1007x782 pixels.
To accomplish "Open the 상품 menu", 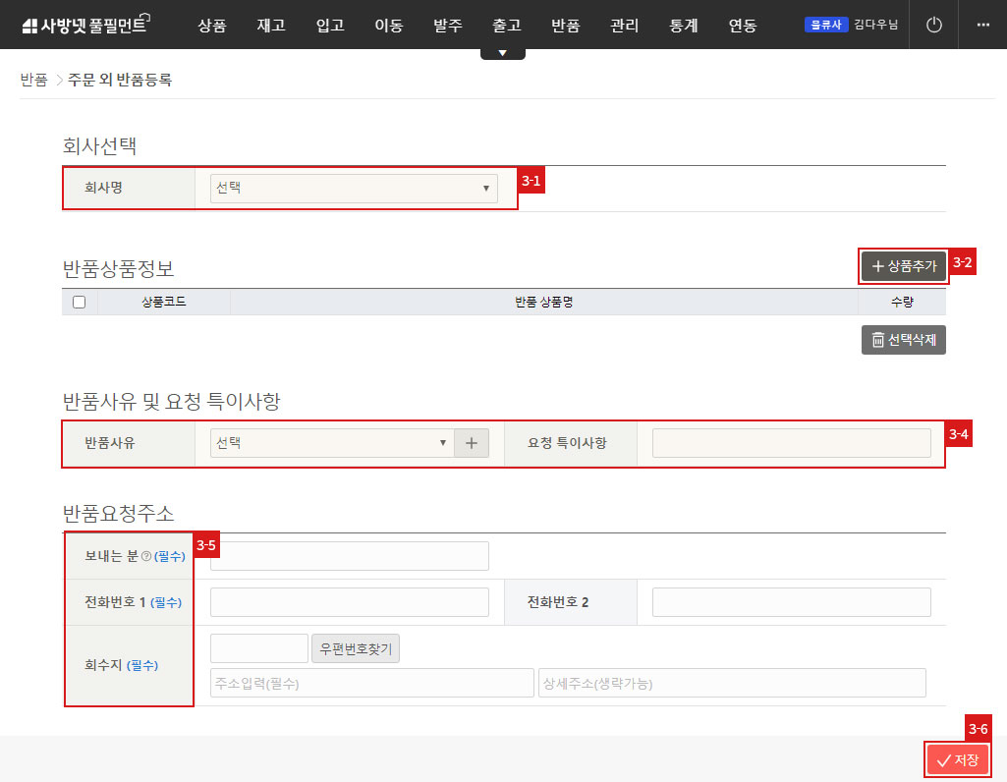I will 212,26.
